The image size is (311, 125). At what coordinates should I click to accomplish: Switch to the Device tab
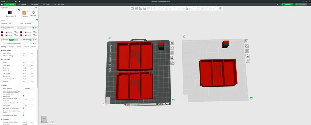pyautogui.click(x=35, y=4)
